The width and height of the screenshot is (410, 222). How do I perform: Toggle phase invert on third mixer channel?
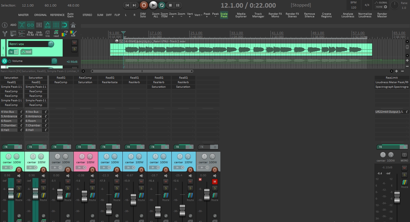[x=68, y=216]
